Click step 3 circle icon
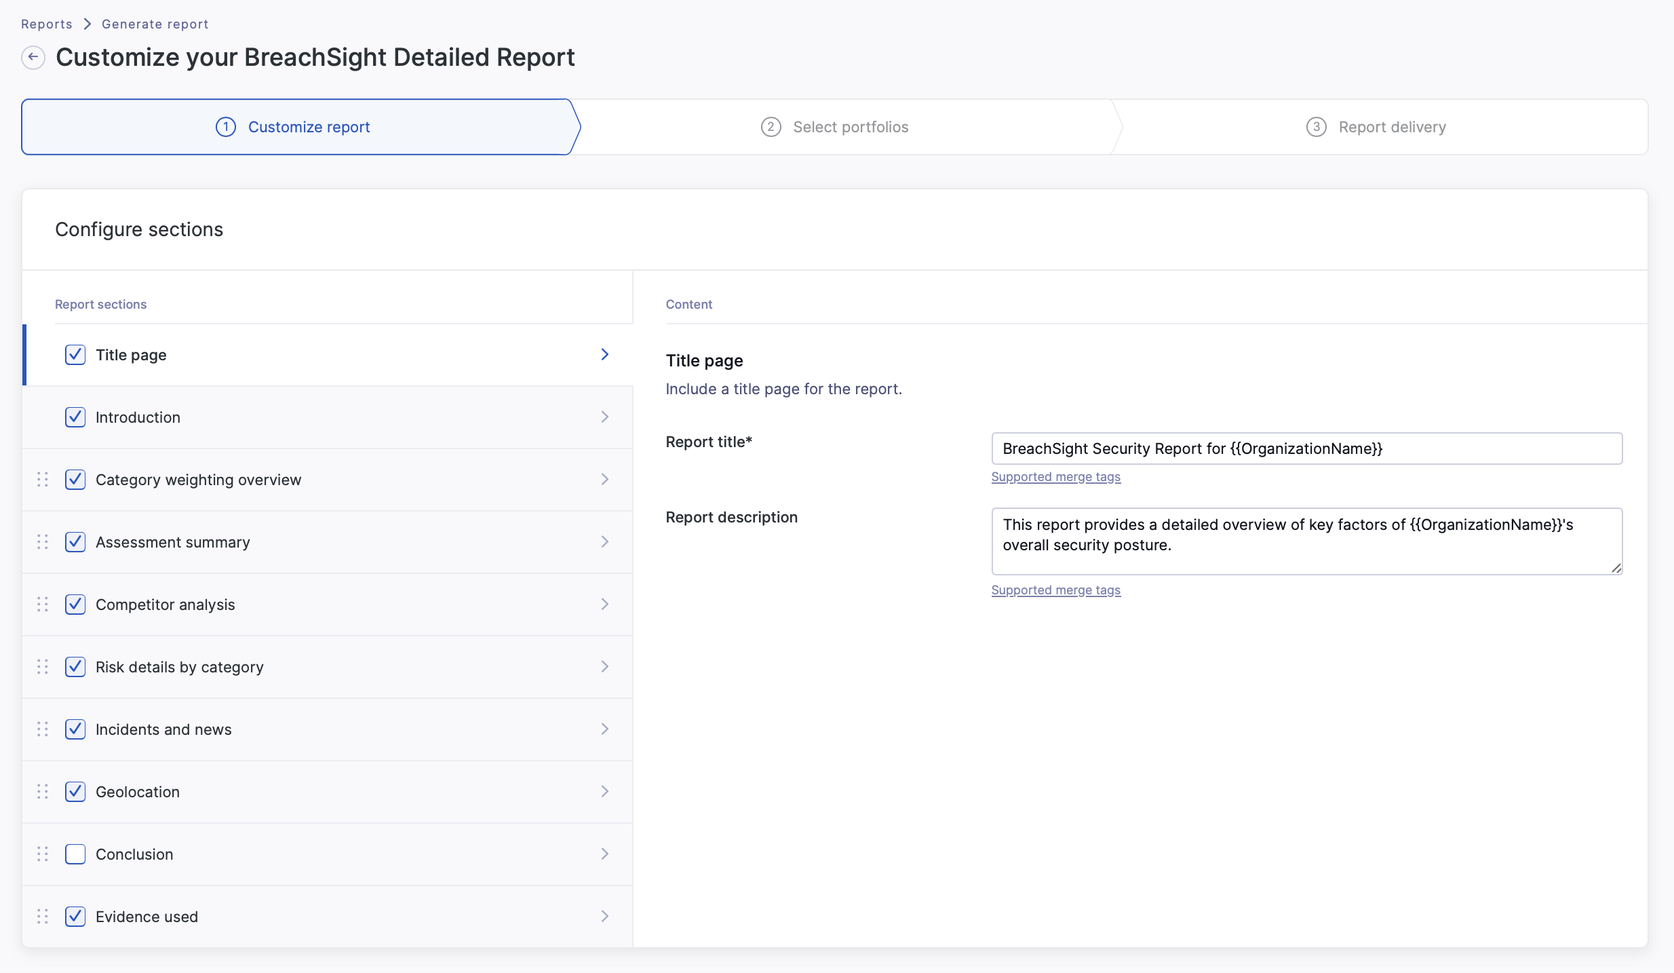1674x973 pixels. click(1317, 127)
